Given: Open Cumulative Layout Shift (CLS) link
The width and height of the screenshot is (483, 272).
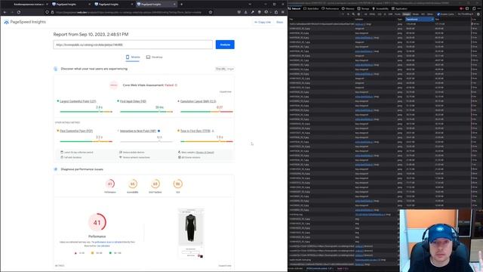Looking at the screenshot, I should click(198, 101).
